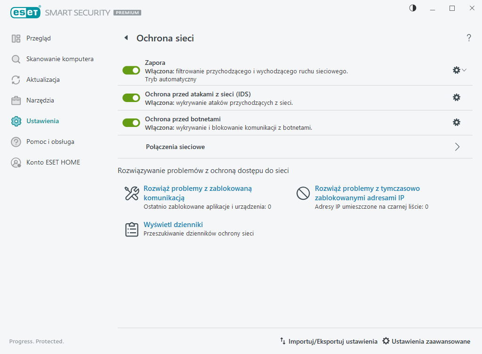The height and width of the screenshot is (354, 482).
Task: Open Konto ESET HOME in sidebar
Action: click(x=53, y=162)
